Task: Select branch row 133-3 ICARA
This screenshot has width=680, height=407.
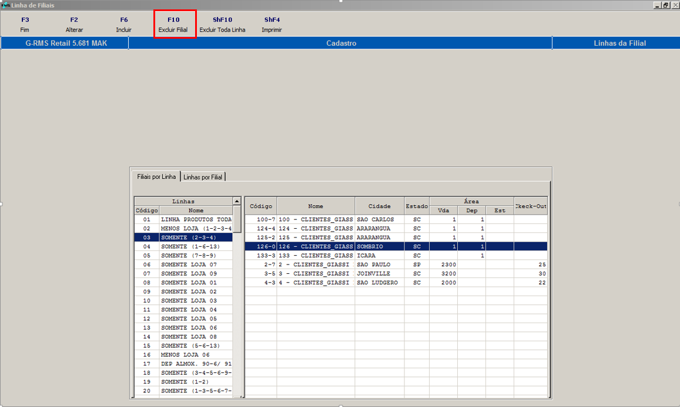Action: click(x=396, y=256)
